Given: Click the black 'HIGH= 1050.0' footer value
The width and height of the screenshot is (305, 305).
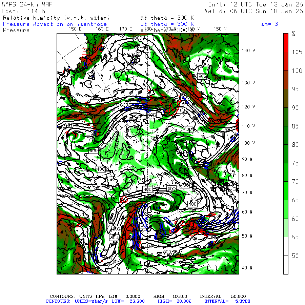Looking at the screenshot, I should (x=170, y=297).
